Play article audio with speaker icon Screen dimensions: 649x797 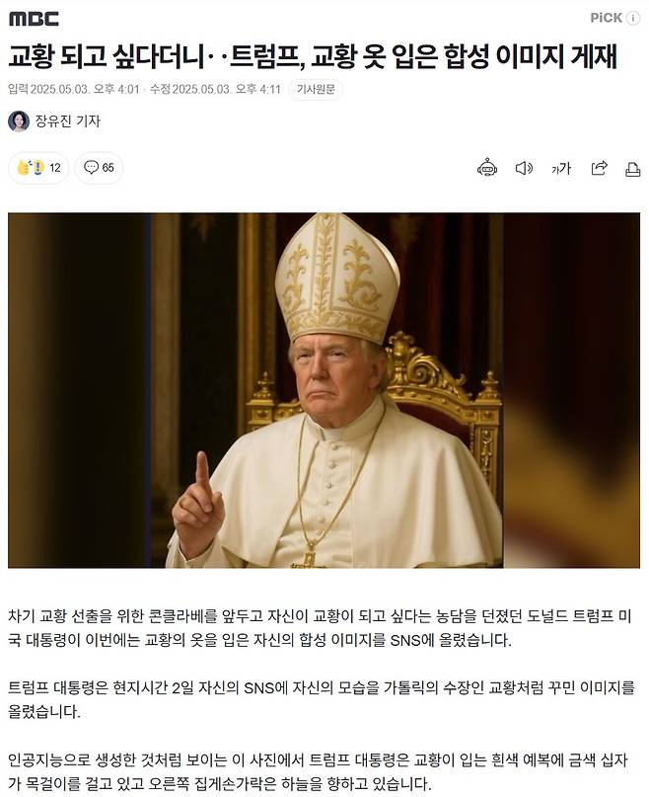coord(524,168)
